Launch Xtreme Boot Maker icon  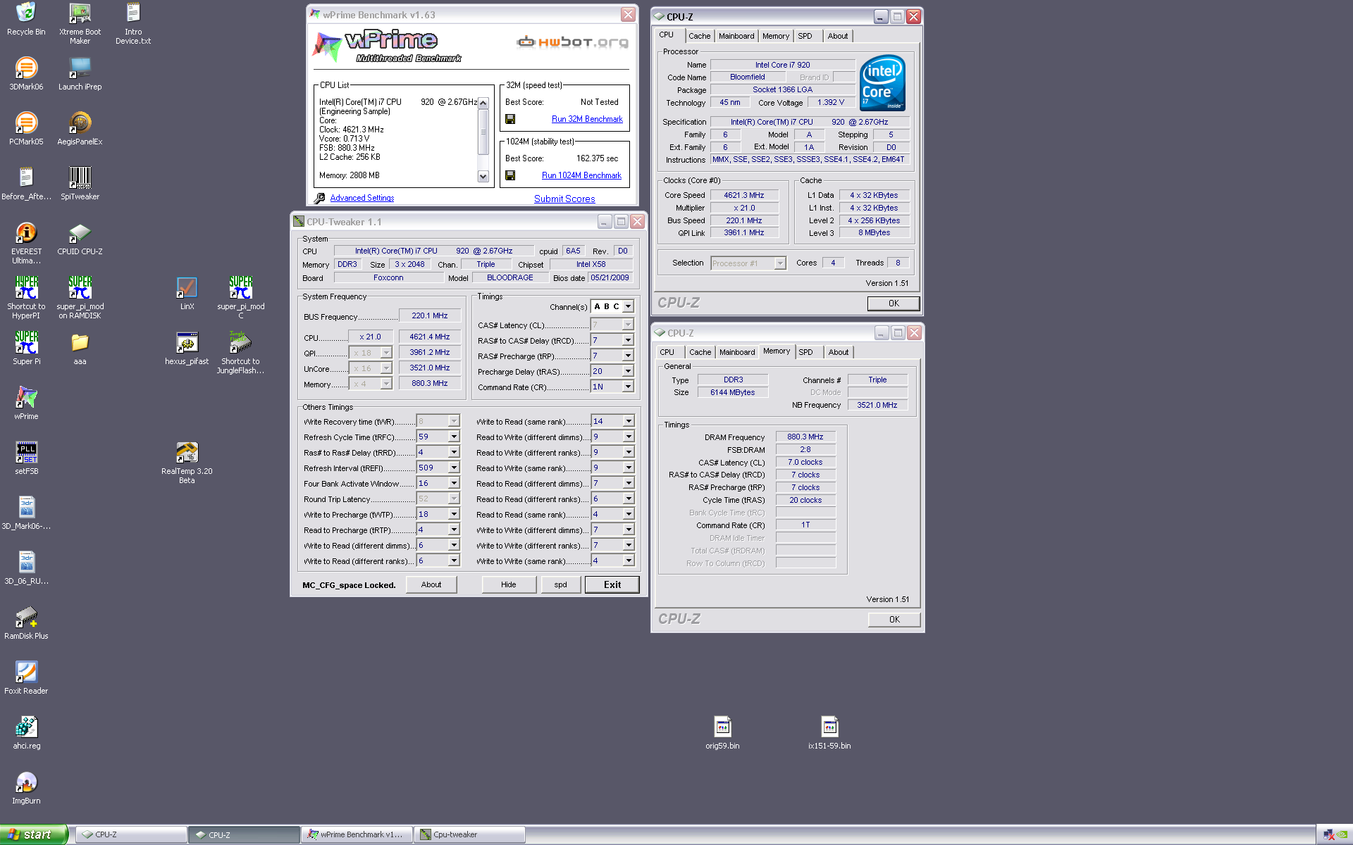pos(80,23)
